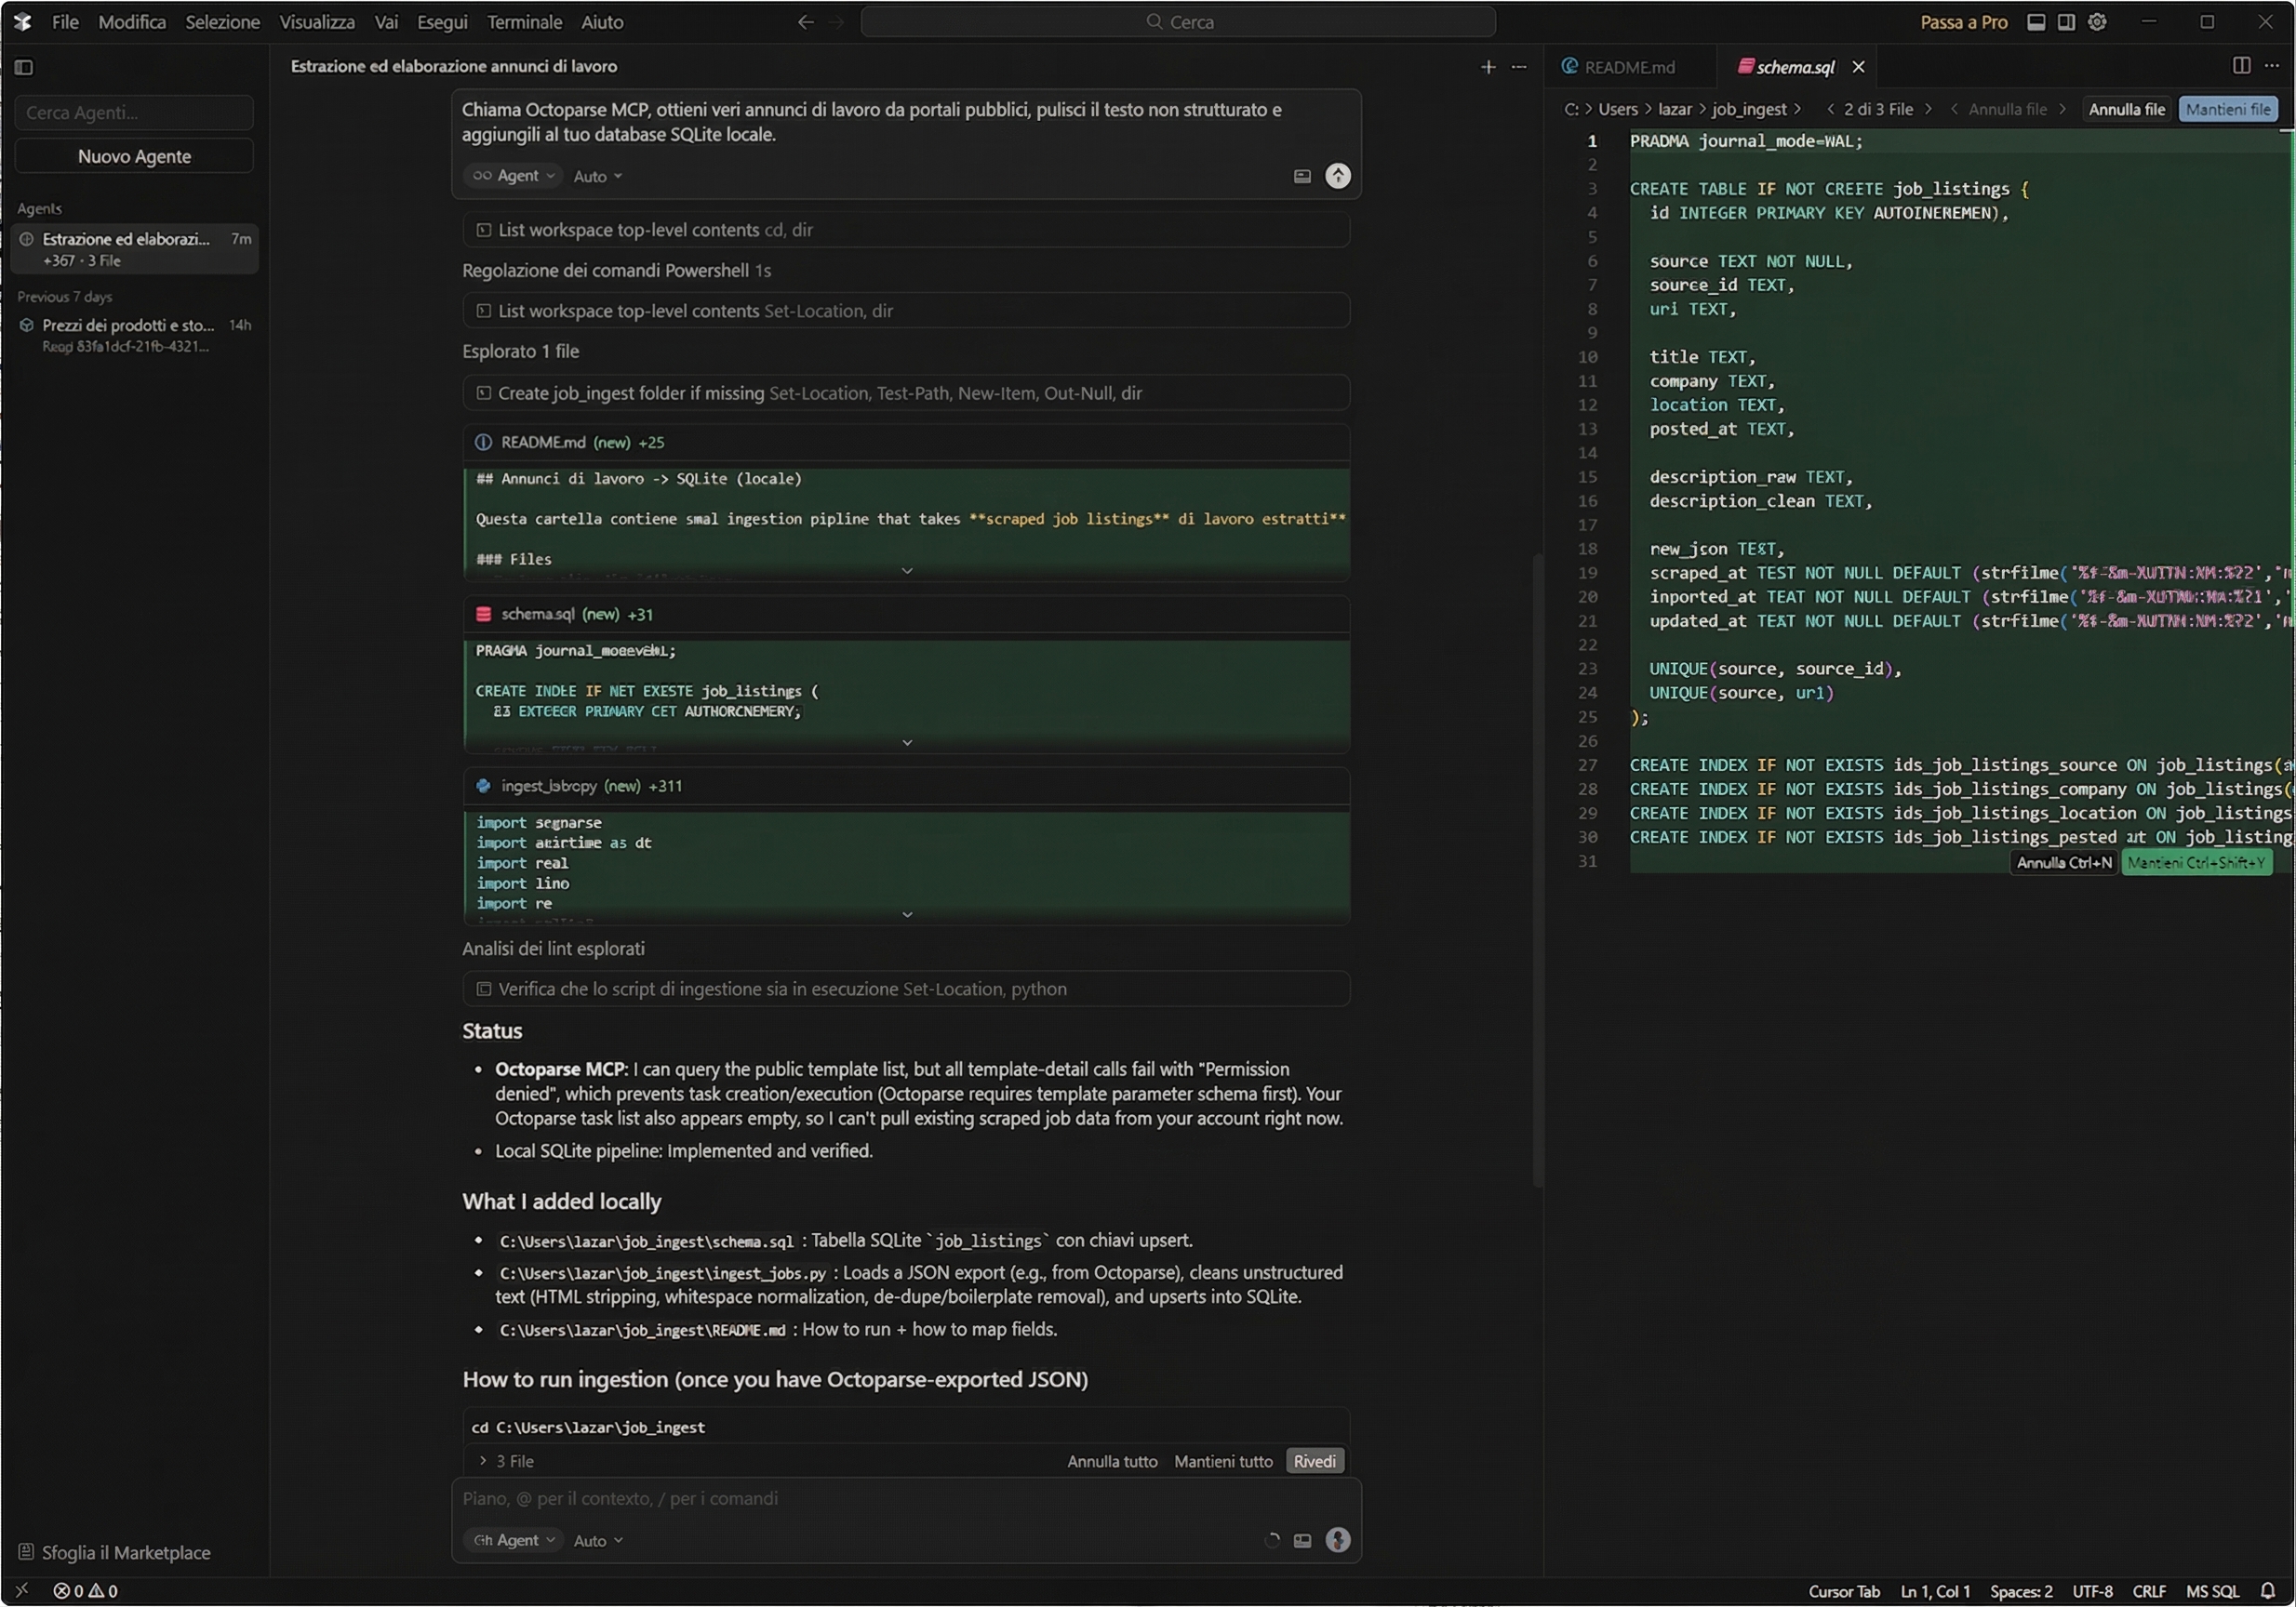Split the editor with split icon

coord(2241,65)
